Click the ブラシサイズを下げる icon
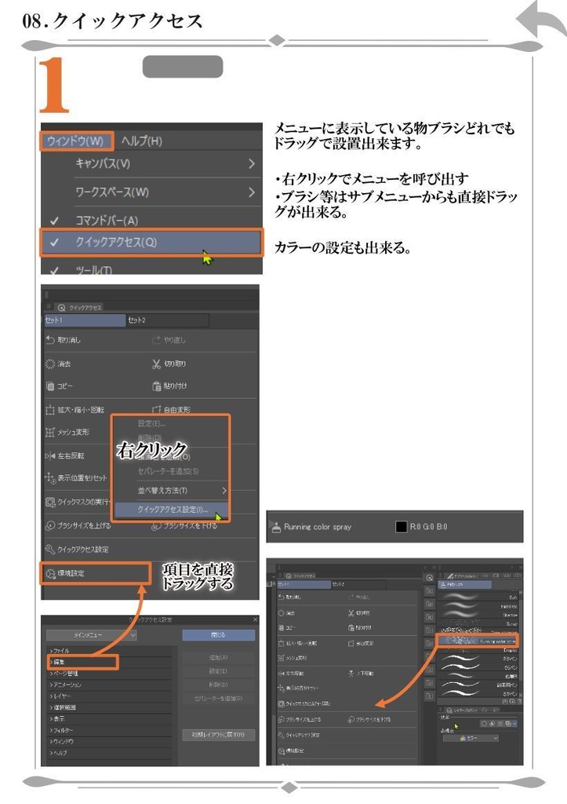The height and width of the screenshot is (804, 567). 157,526
